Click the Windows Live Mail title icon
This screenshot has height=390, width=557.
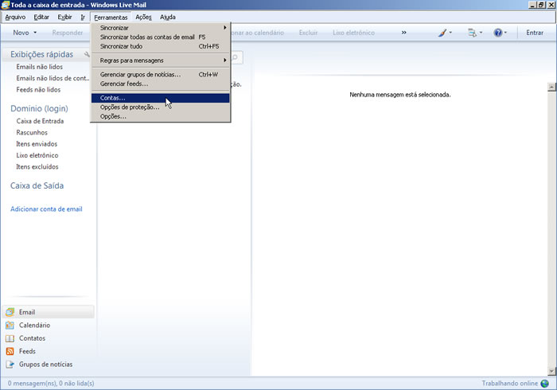[x=6, y=5]
